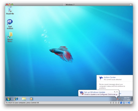Screen dimensions: 138x111
Task: Click the sound speaker icon in VMware status bar
Action: click(x=129, y=103)
